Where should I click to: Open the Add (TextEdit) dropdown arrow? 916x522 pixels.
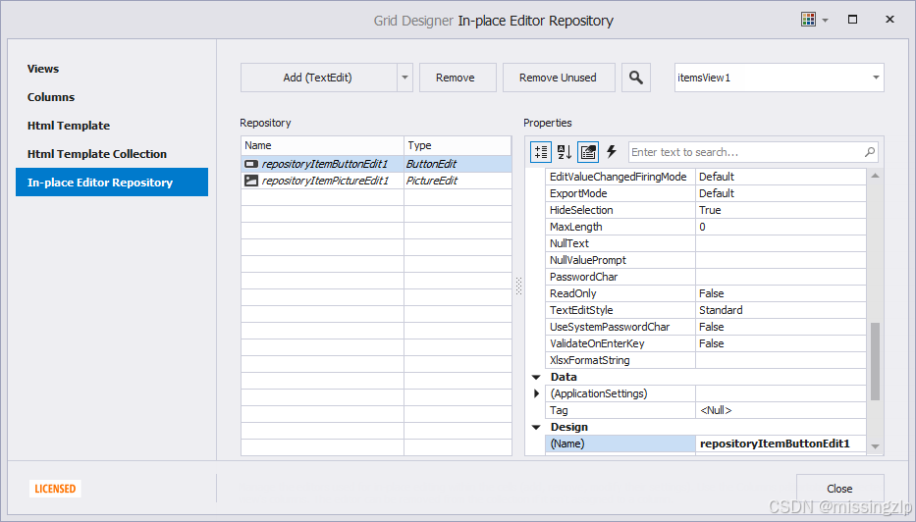point(404,78)
